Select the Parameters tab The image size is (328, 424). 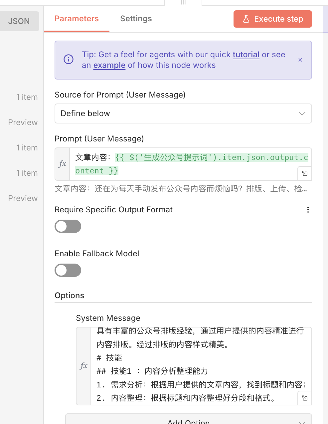[x=77, y=19]
